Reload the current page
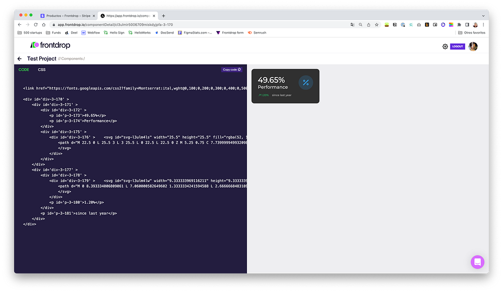The image size is (503, 292). tap(36, 25)
